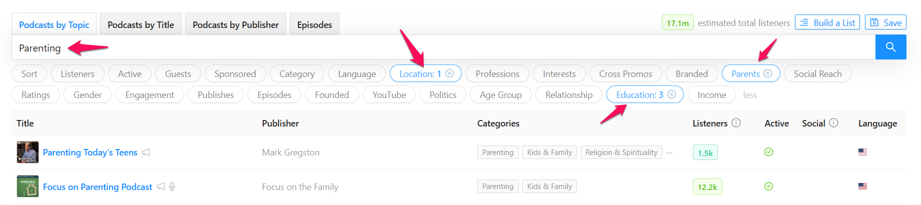The width and height of the screenshot is (921, 205).
Task: Click megaphone icon beside Parenting Today's Teens
Action: point(146,152)
